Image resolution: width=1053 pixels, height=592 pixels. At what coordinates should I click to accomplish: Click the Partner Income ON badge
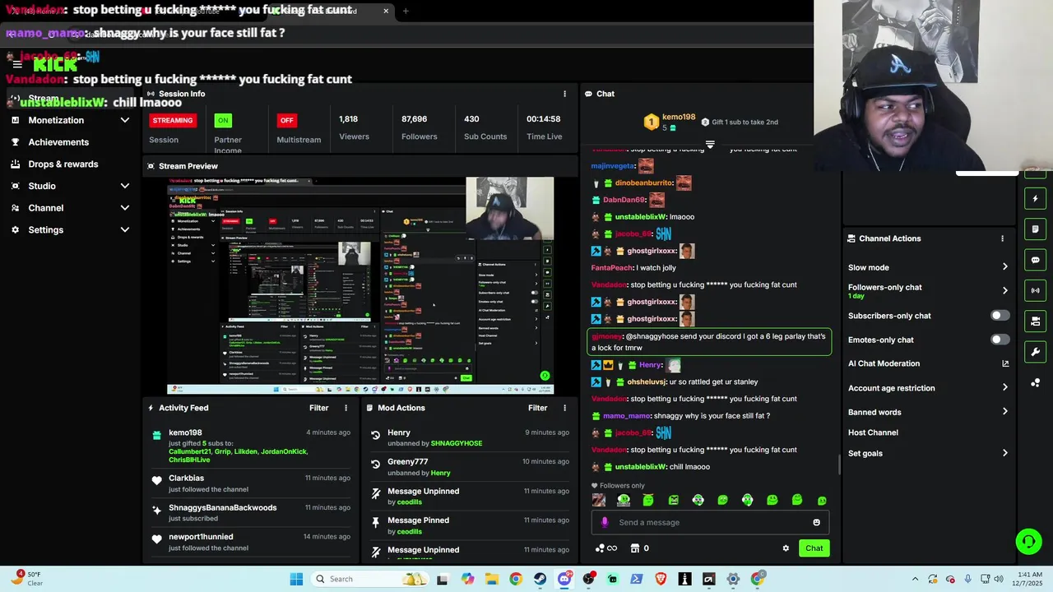tap(222, 120)
